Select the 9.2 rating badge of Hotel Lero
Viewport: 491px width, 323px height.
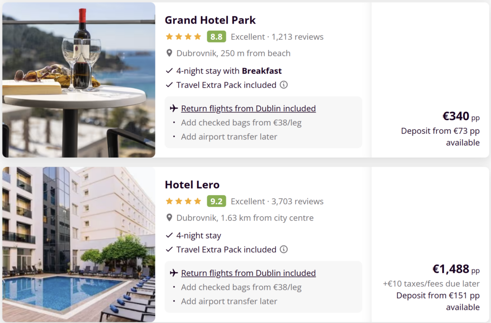(216, 200)
